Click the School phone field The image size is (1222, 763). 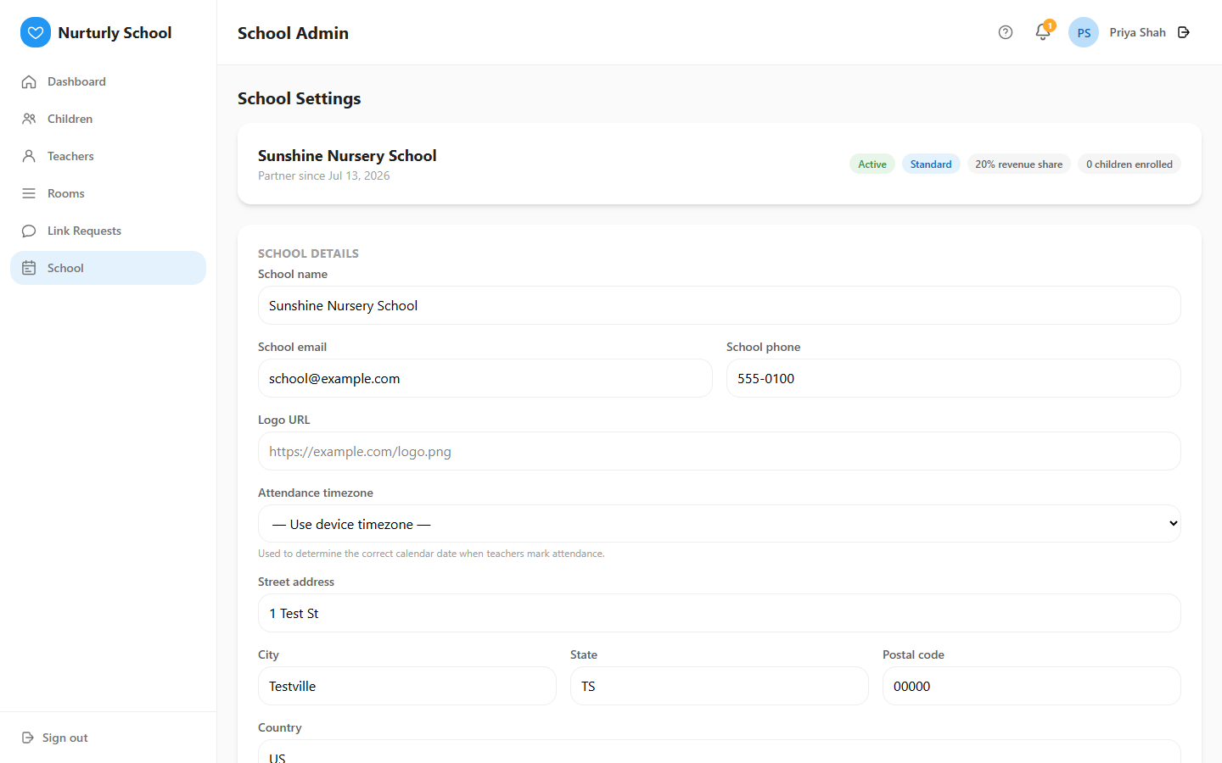click(x=954, y=378)
